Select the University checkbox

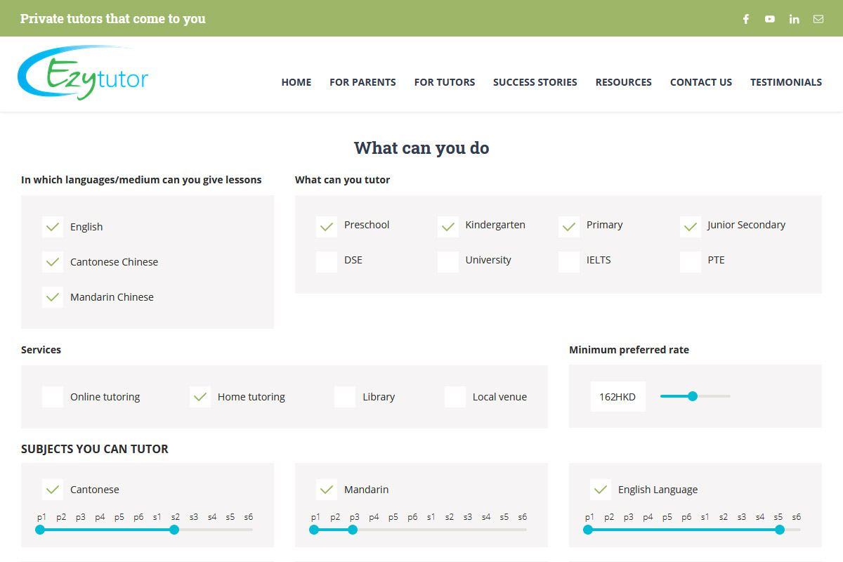tap(448, 261)
